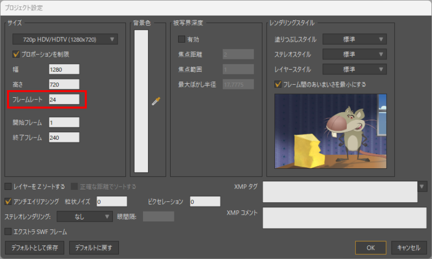
Task: Open the 720p HDV/HDTV size preset dropdown
Action: click(65, 39)
